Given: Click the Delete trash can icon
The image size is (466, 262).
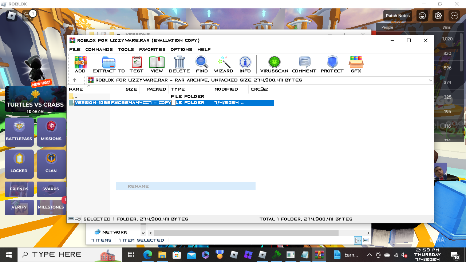Looking at the screenshot, I should coord(179,64).
